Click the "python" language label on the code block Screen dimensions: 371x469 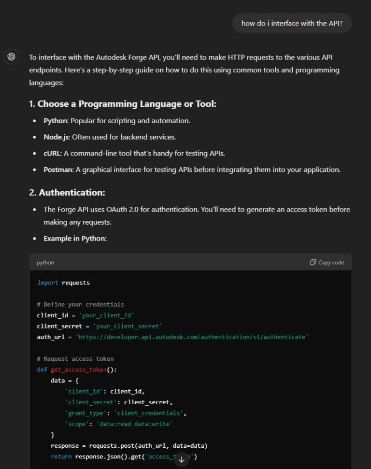point(45,262)
